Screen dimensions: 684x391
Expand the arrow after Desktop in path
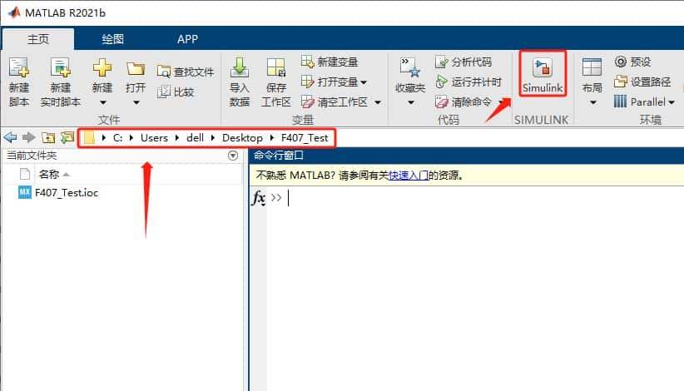click(272, 138)
